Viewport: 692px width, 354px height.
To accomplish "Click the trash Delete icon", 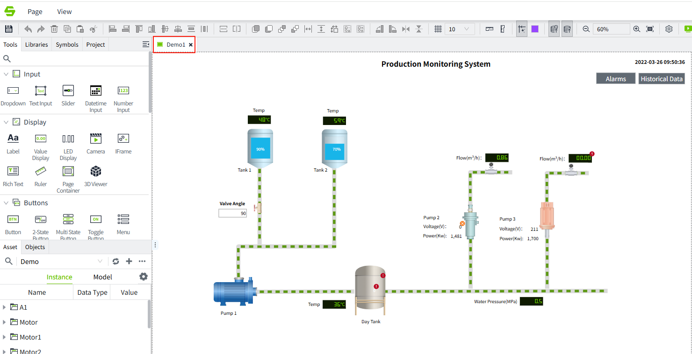I will (x=54, y=29).
